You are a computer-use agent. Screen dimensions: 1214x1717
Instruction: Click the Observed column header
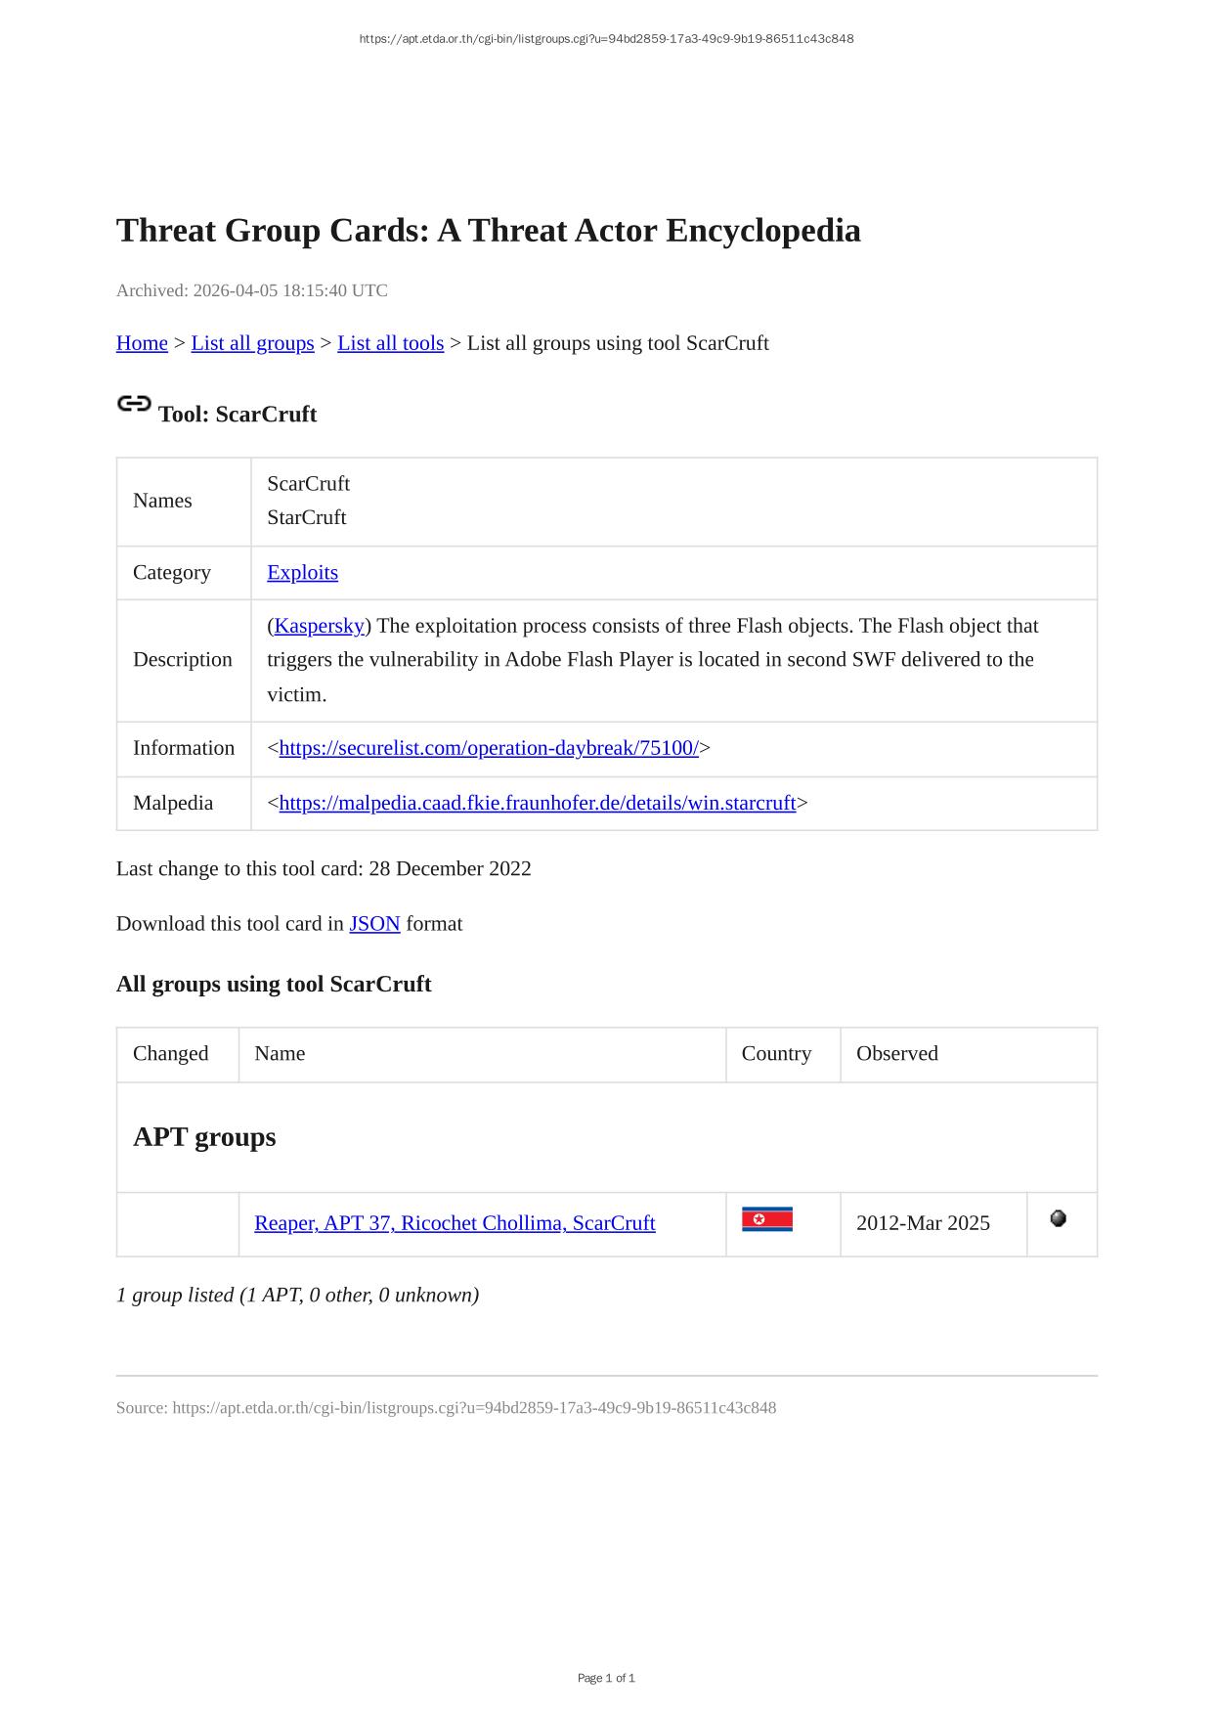click(x=896, y=1054)
